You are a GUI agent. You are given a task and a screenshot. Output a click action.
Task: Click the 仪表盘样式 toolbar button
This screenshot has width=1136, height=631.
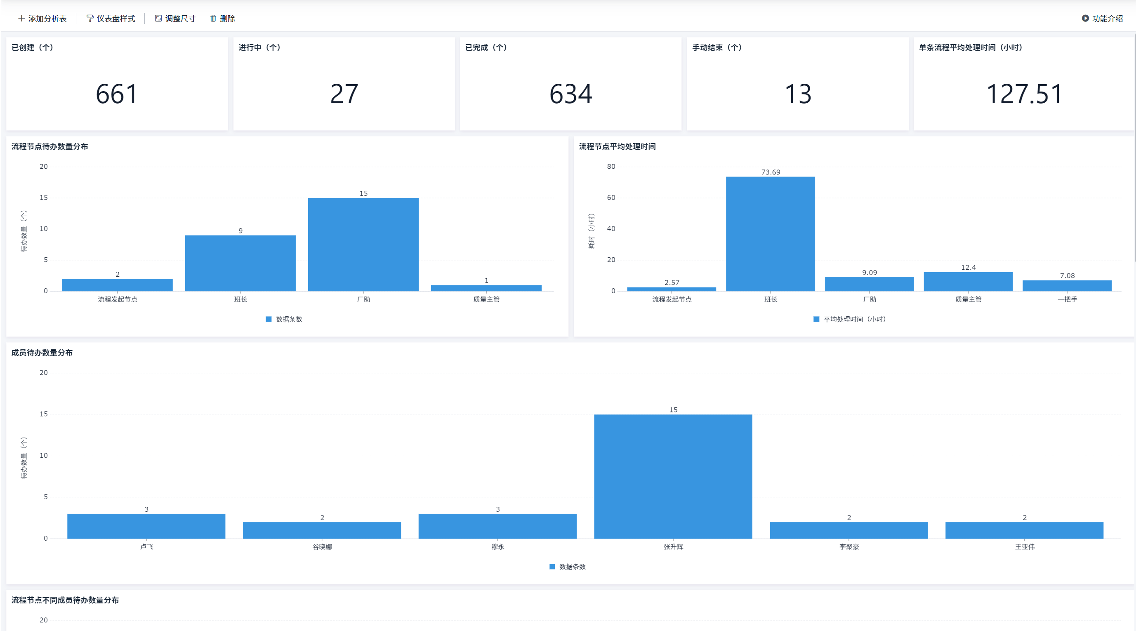point(111,19)
